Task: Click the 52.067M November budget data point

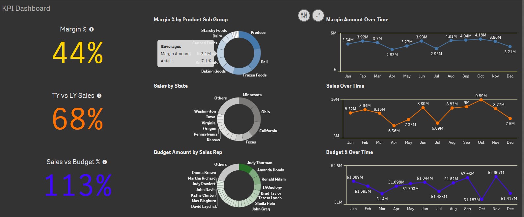Action: point(496,177)
